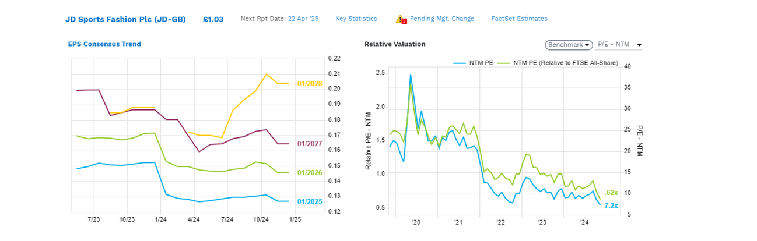The image size is (757, 241).
Task: Click the '20 x-axis label on valuation chart
Action: pos(416,222)
